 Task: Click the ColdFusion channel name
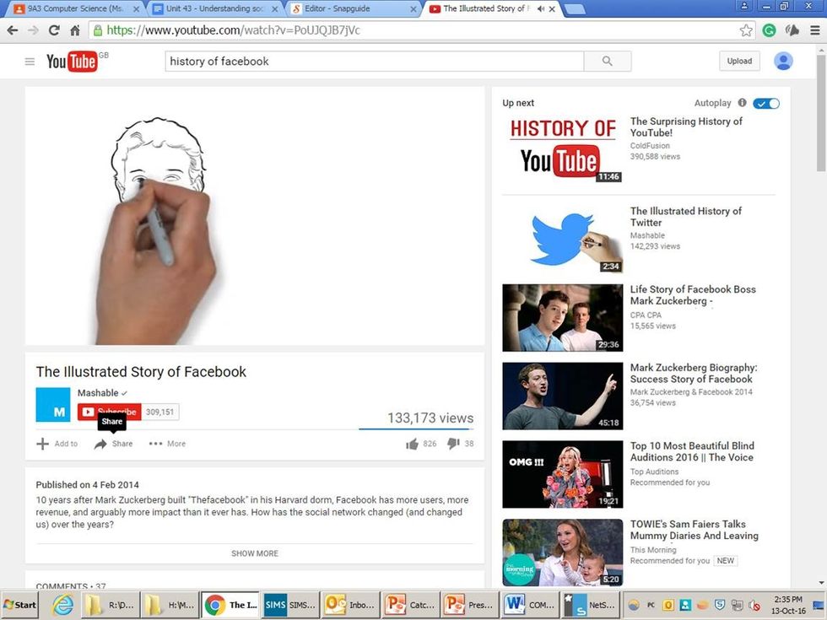650,145
